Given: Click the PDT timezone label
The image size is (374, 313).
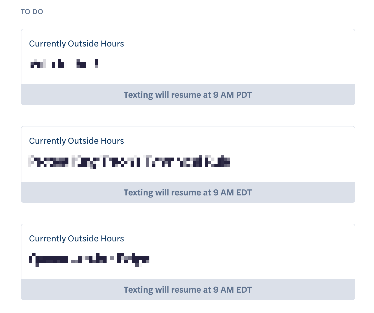Looking at the screenshot, I should (244, 95).
